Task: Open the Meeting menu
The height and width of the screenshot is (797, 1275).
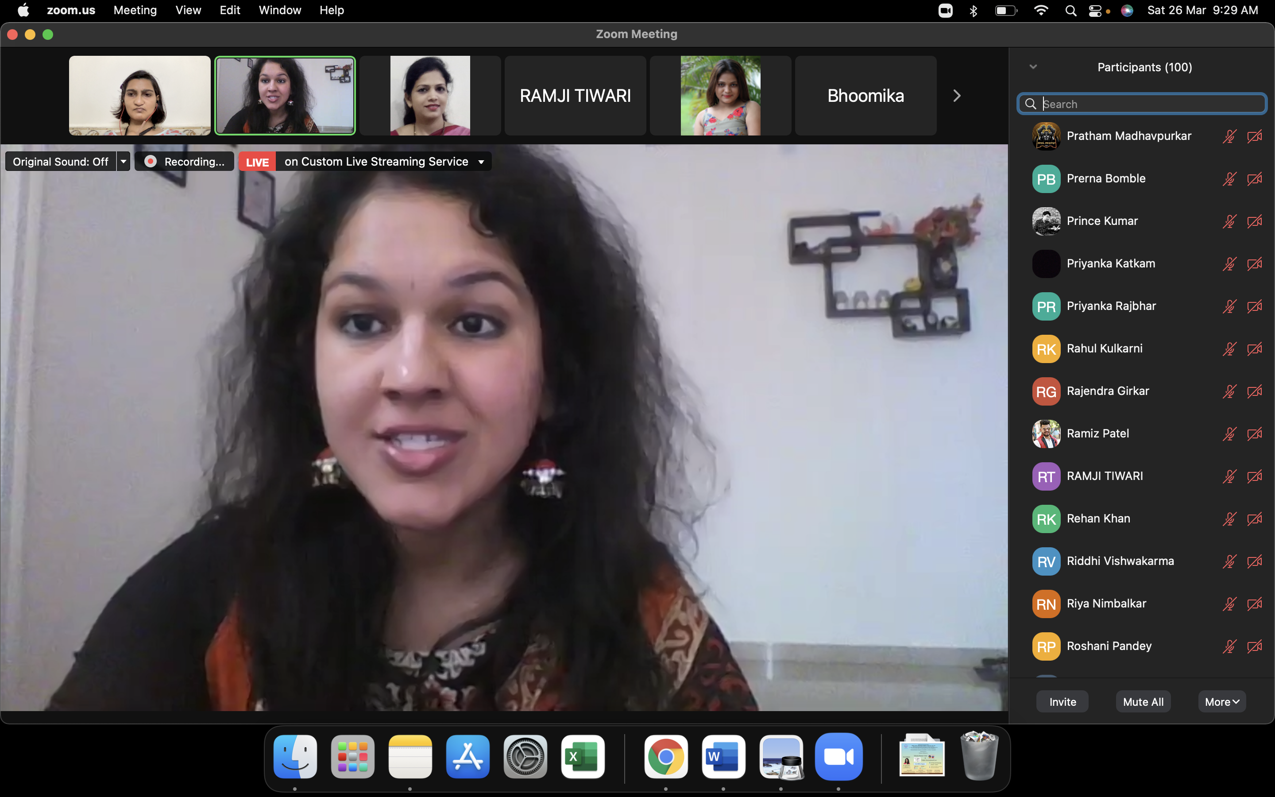Action: coord(135,11)
